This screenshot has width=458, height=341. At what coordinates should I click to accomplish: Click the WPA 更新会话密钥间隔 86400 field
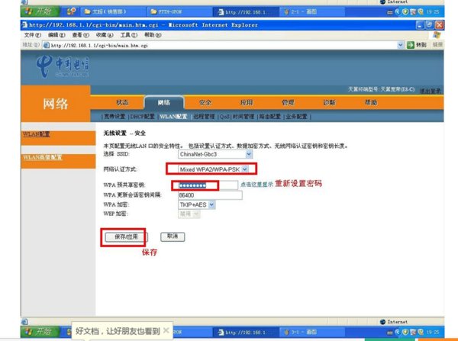(x=210, y=195)
